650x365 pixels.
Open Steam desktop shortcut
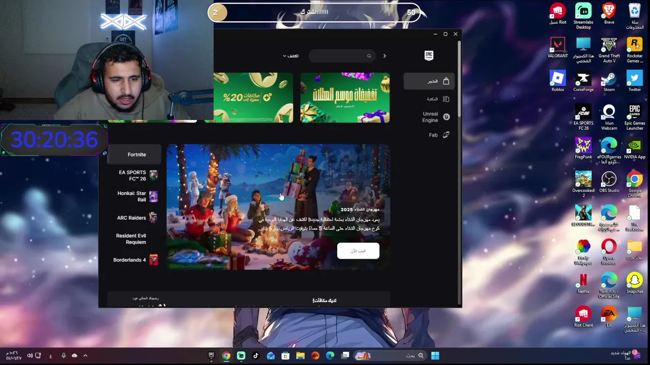coord(609,82)
